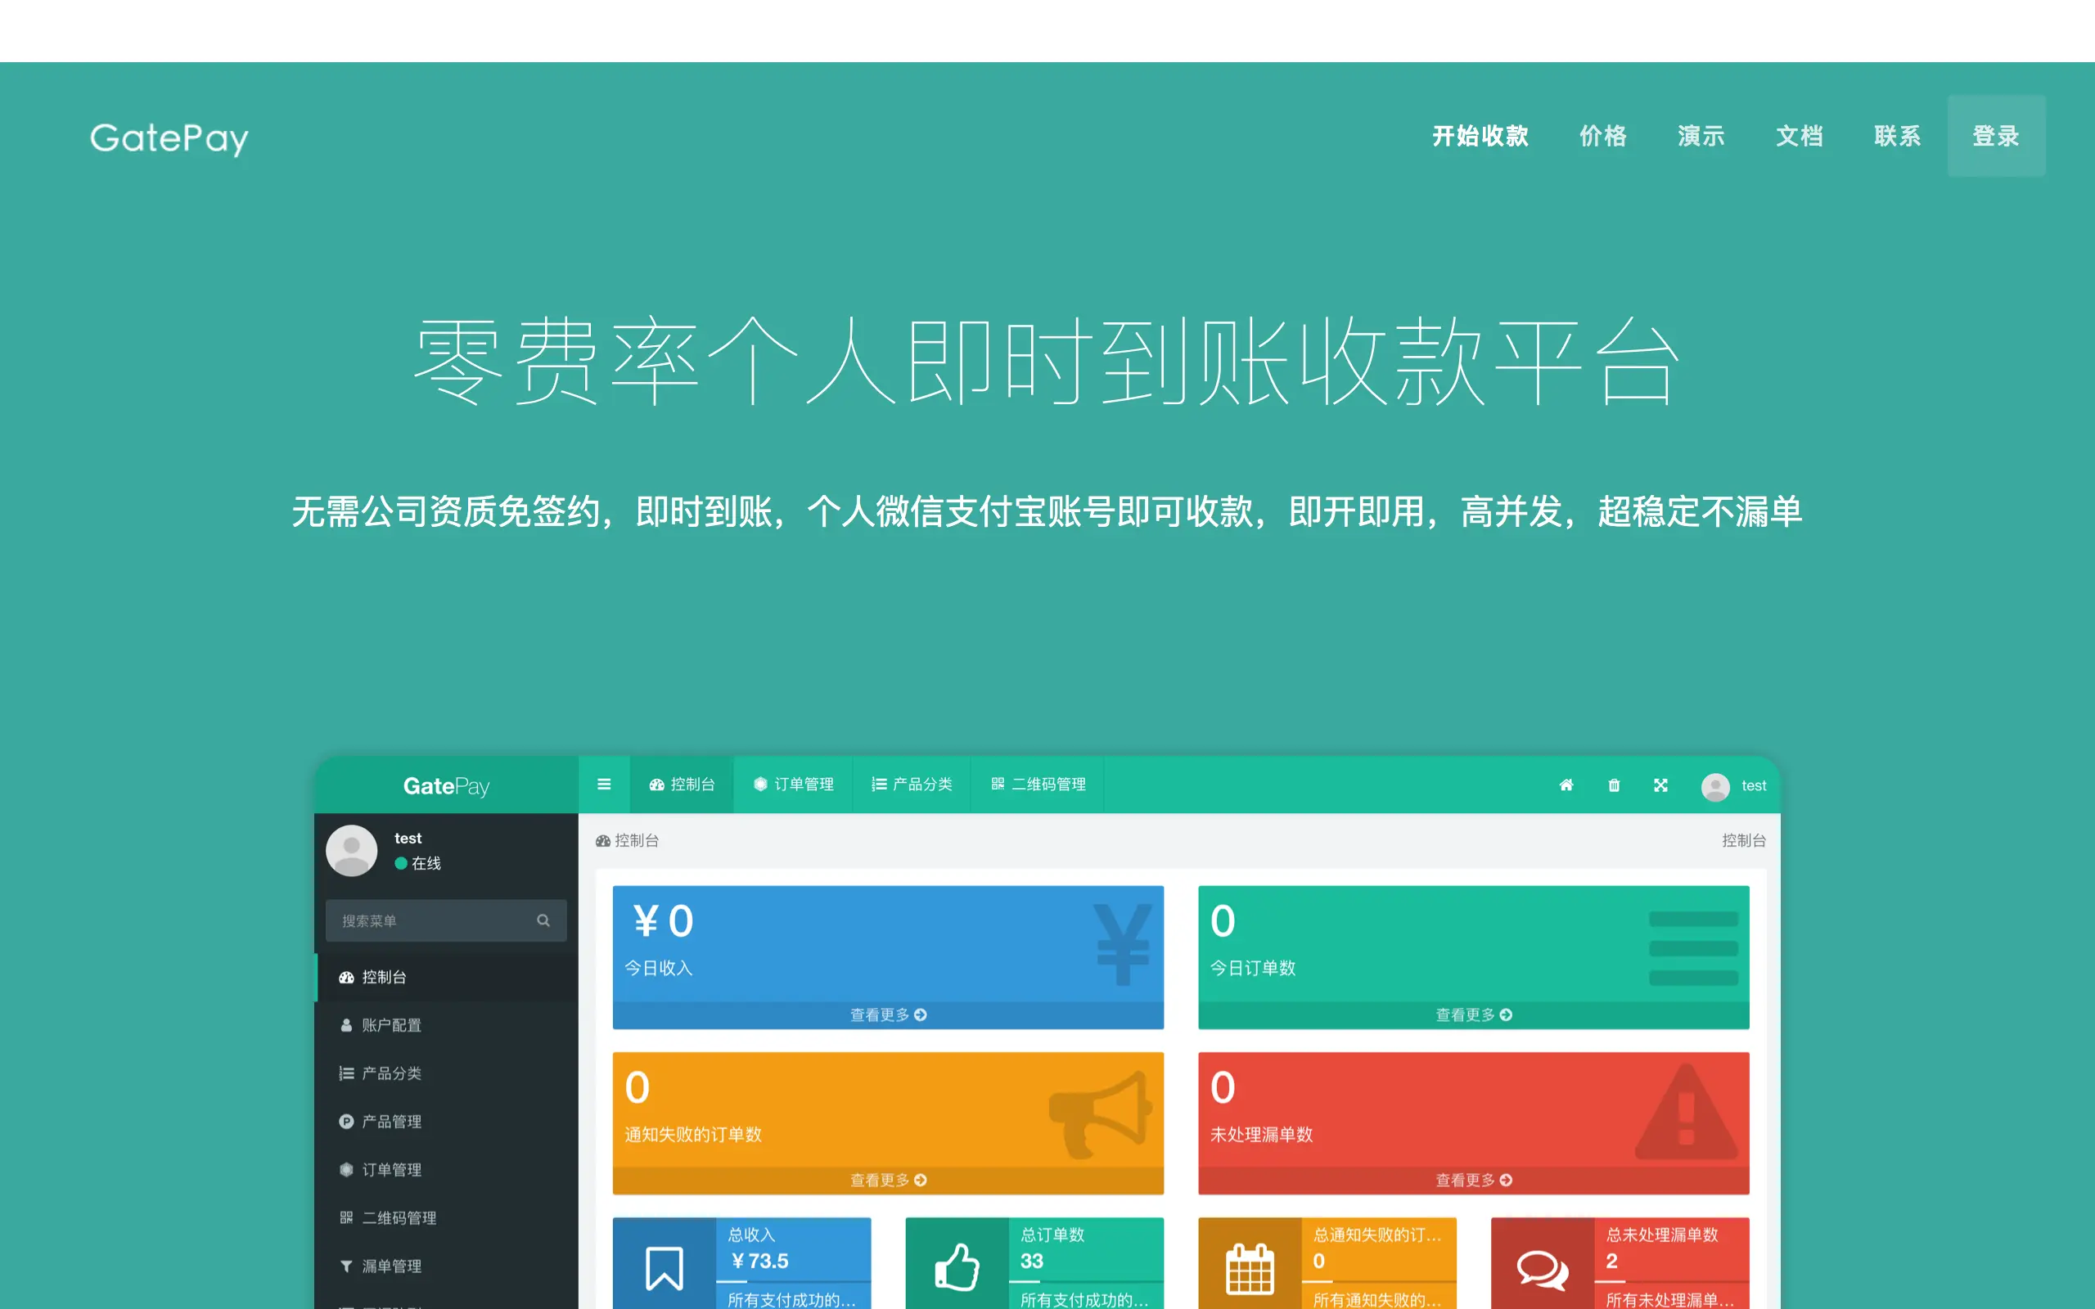The height and width of the screenshot is (1309, 2095).
Task: Click the fullscreen expand icon in dashboard top bar
Action: (1660, 785)
